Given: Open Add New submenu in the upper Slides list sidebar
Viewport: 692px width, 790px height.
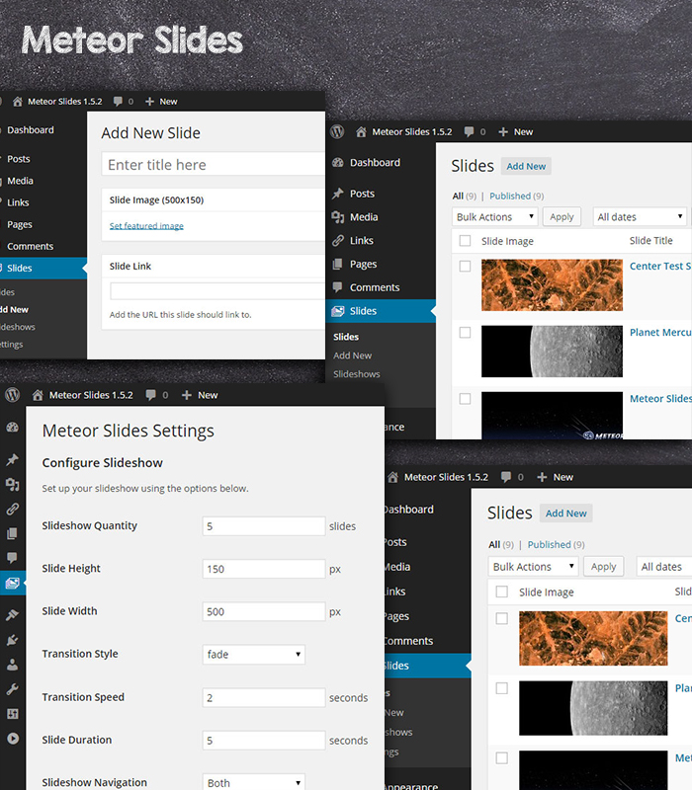Looking at the screenshot, I should [x=353, y=355].
